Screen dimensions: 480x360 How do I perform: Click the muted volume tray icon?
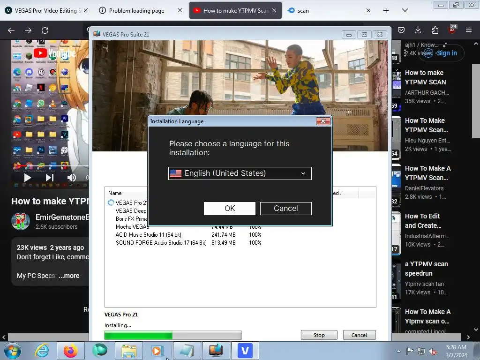(x=433, y=351)
